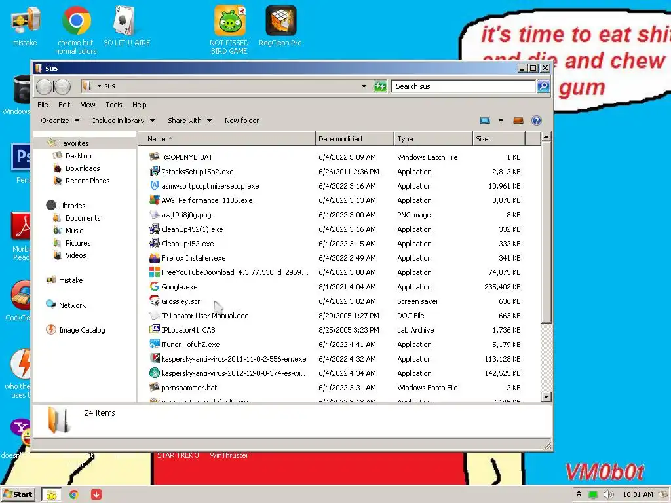Open the Edit menu

pyautogui.click(x=64, y=105)
